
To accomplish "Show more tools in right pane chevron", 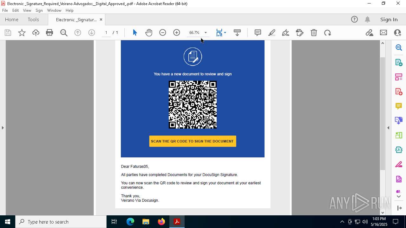I will [399, 196].
